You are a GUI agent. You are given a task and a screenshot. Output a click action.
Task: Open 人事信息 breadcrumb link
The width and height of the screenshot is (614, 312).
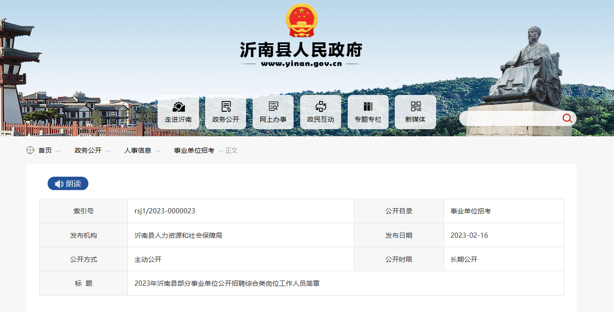(x=138, y=150)
